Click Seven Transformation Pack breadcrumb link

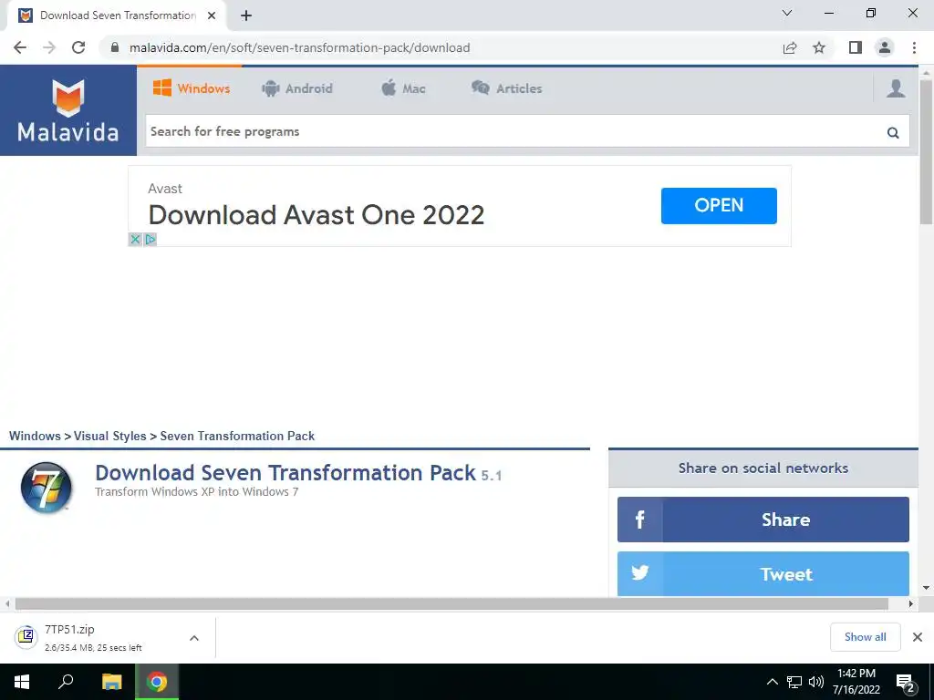[x=237, y=436]
